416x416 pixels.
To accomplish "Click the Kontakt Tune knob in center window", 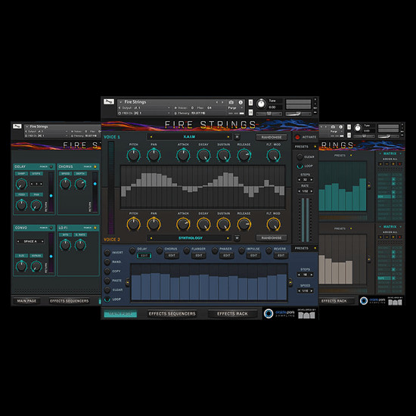I will pyautogui.click(x=261, y=104).
